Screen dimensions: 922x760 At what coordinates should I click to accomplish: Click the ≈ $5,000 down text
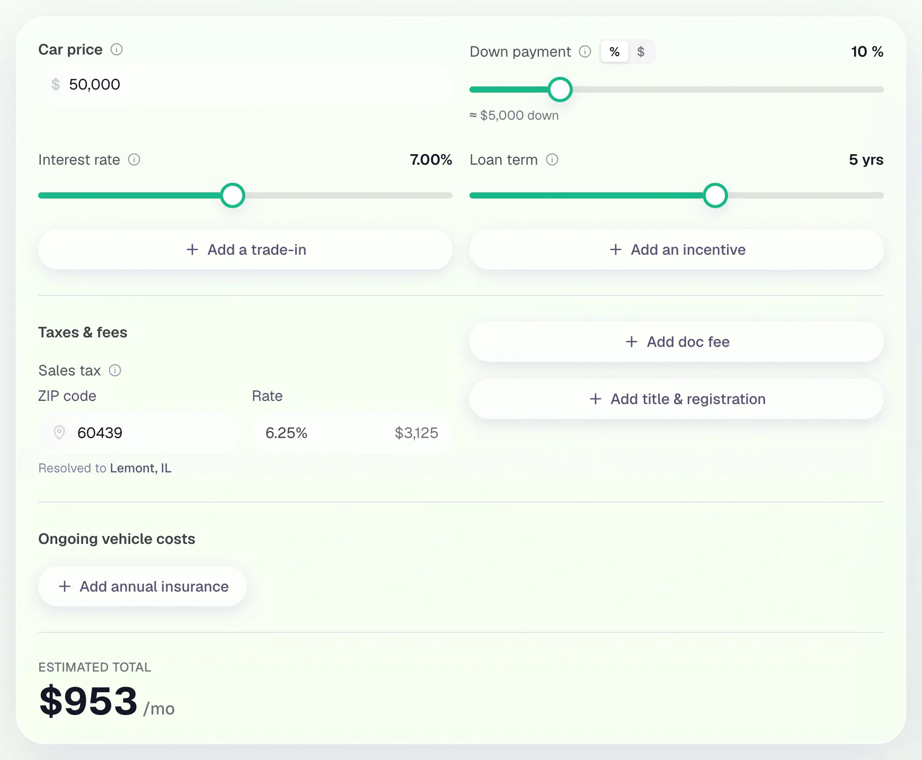click(514, 115)
